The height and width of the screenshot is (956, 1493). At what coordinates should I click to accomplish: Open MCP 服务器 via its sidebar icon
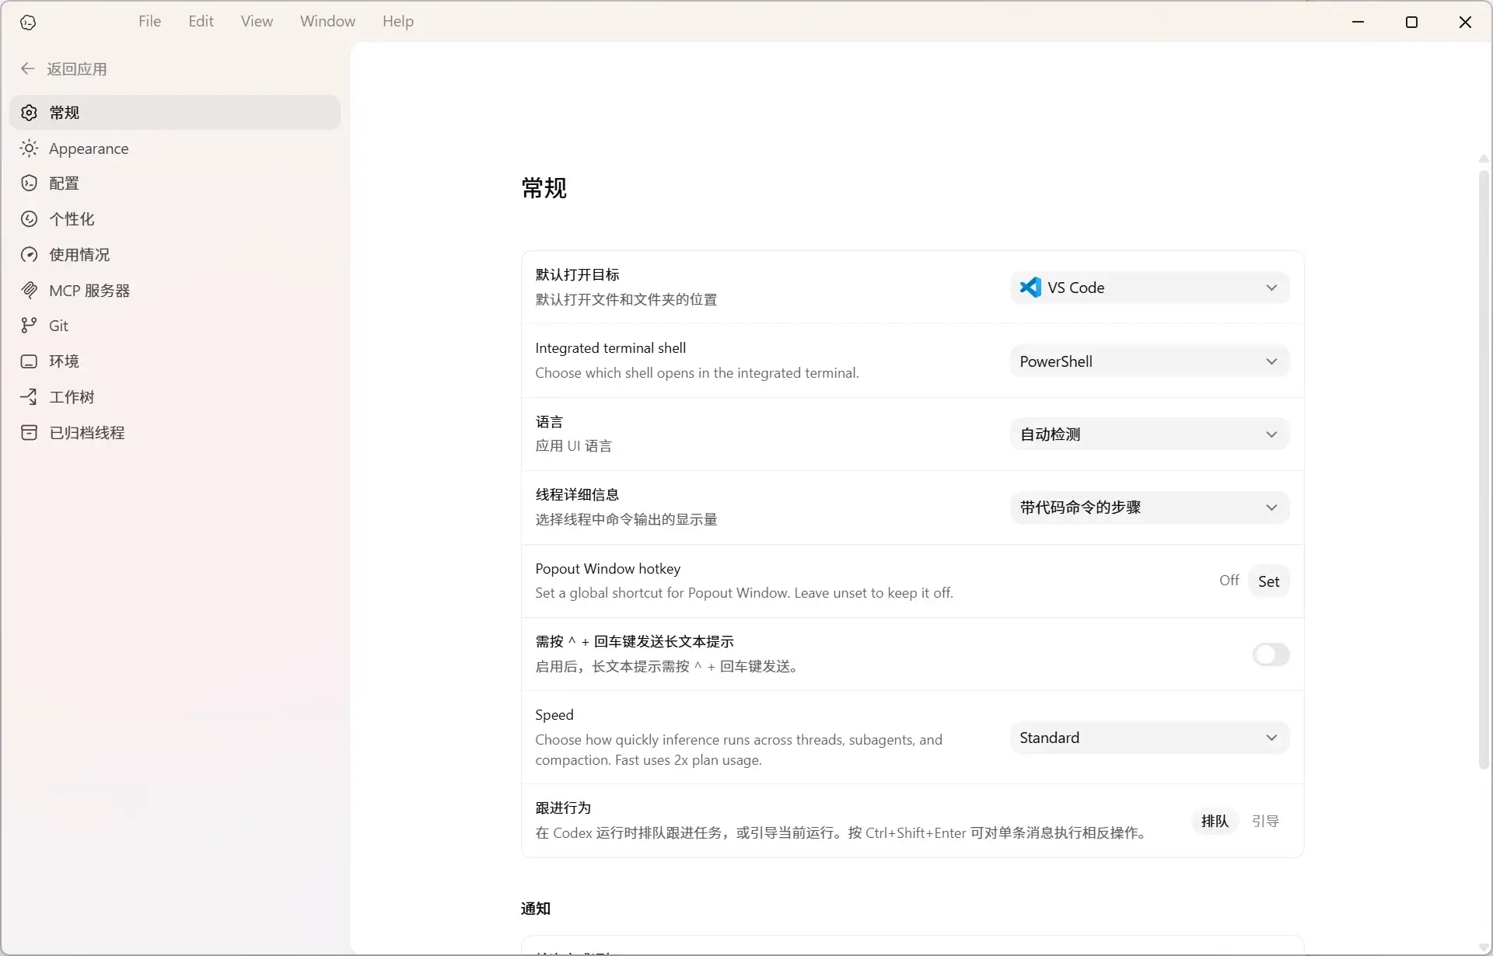[x=29, y=291]
